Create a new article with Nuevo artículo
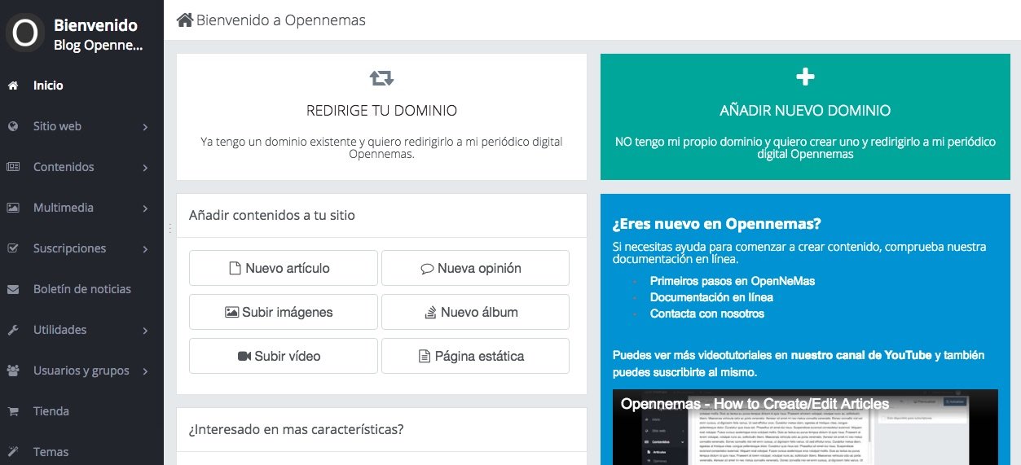 (x=283, y=268)
